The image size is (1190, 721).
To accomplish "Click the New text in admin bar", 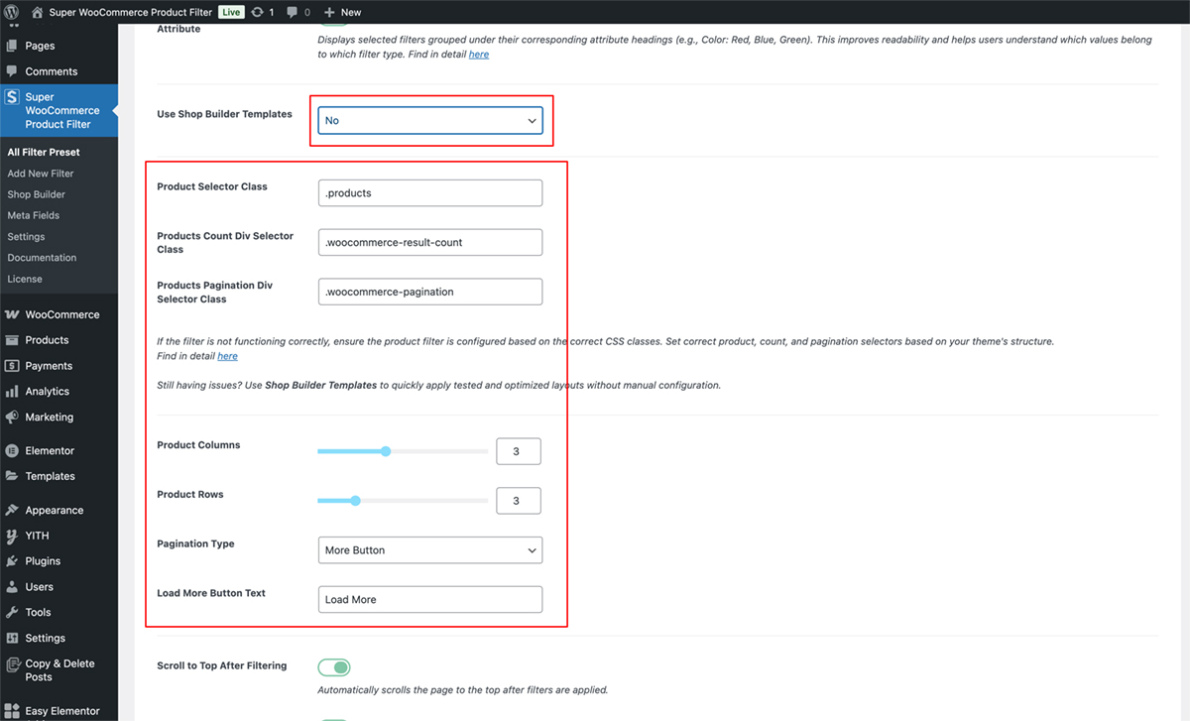I will [351, 12].
